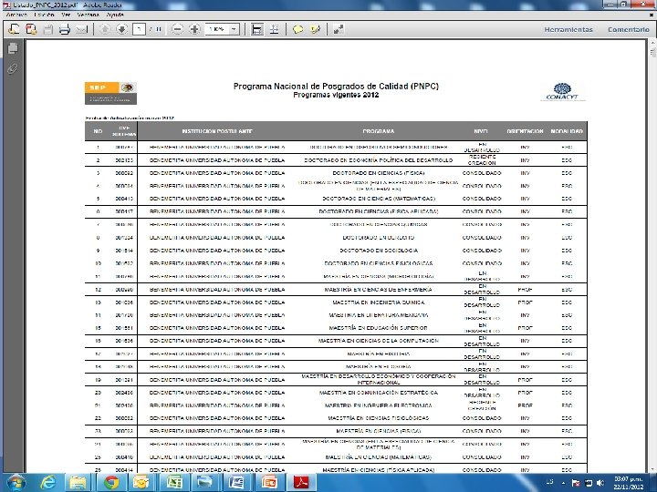Zoom in with the plus button
Viewport: 657px width, 492px height.
pos(194,29)
